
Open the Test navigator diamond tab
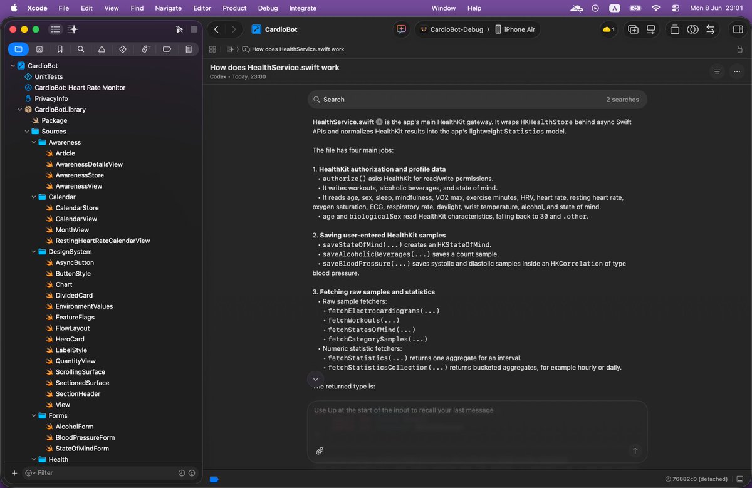click(x=123, y=49)
